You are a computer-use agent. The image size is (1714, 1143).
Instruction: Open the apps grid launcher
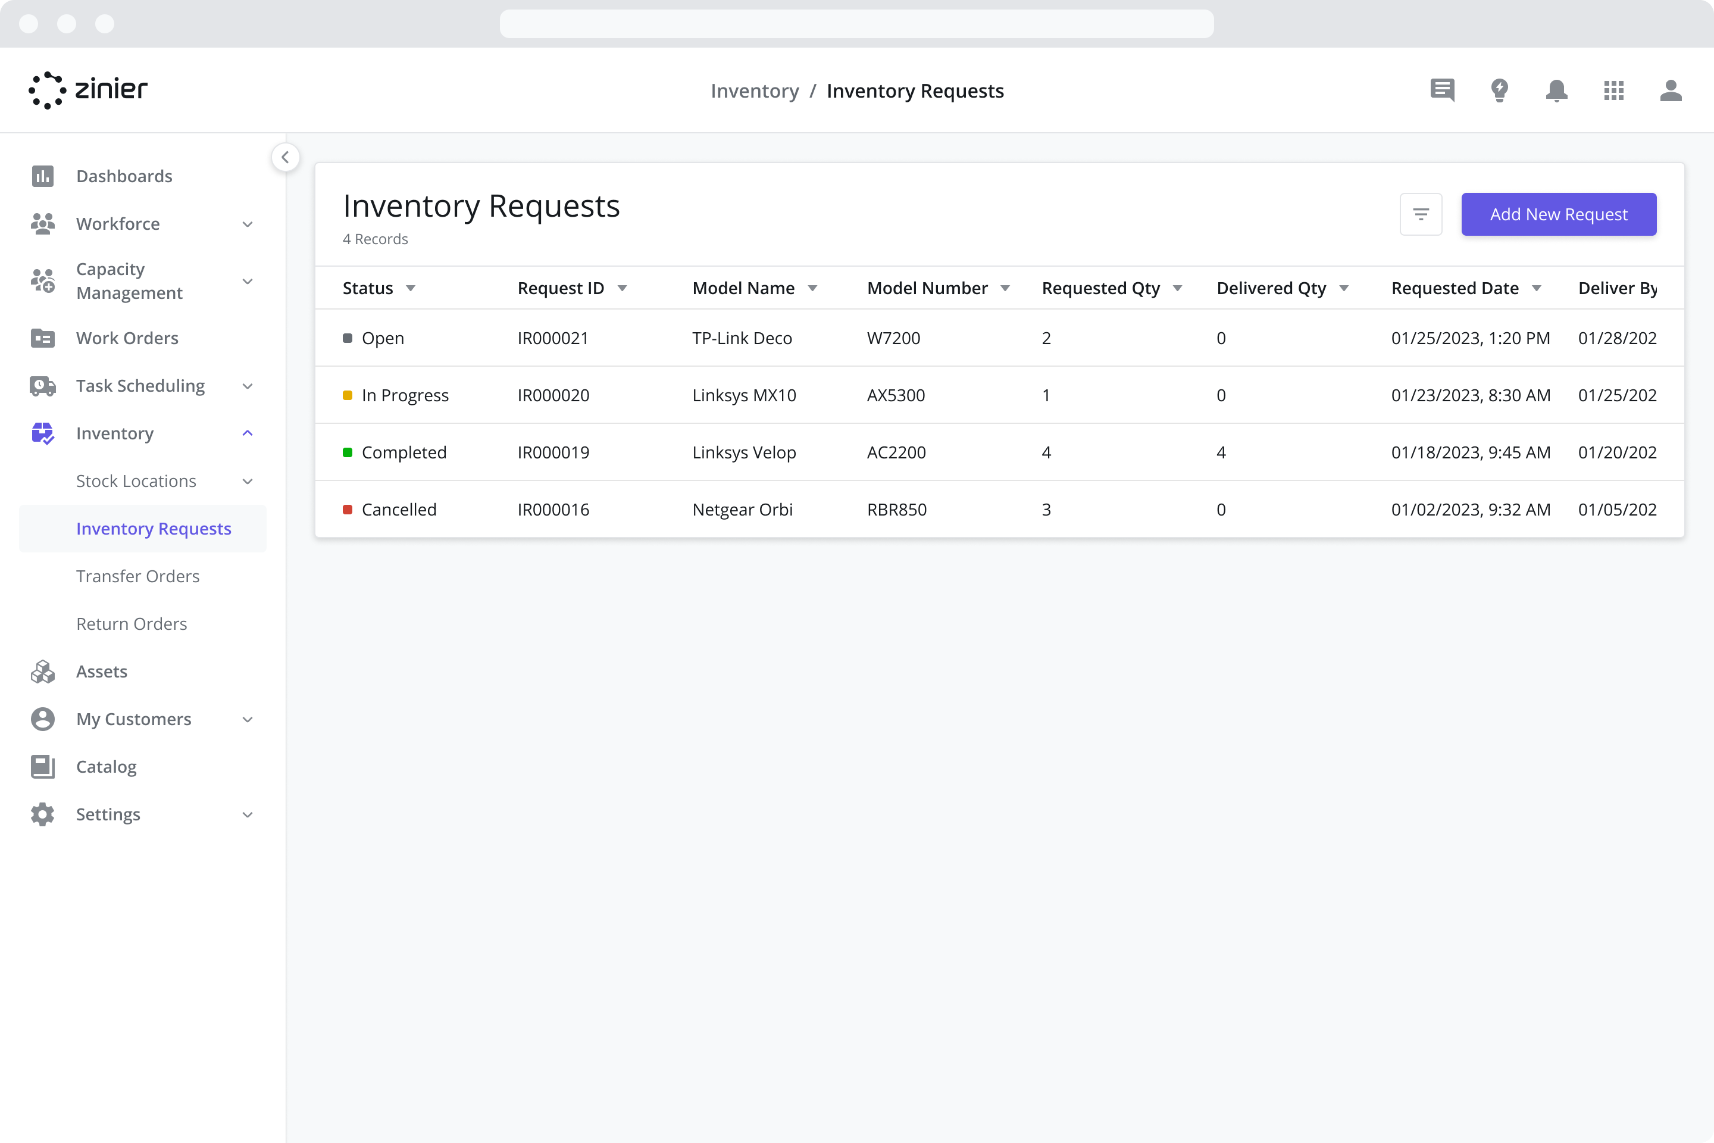[x=1613, y=90]
